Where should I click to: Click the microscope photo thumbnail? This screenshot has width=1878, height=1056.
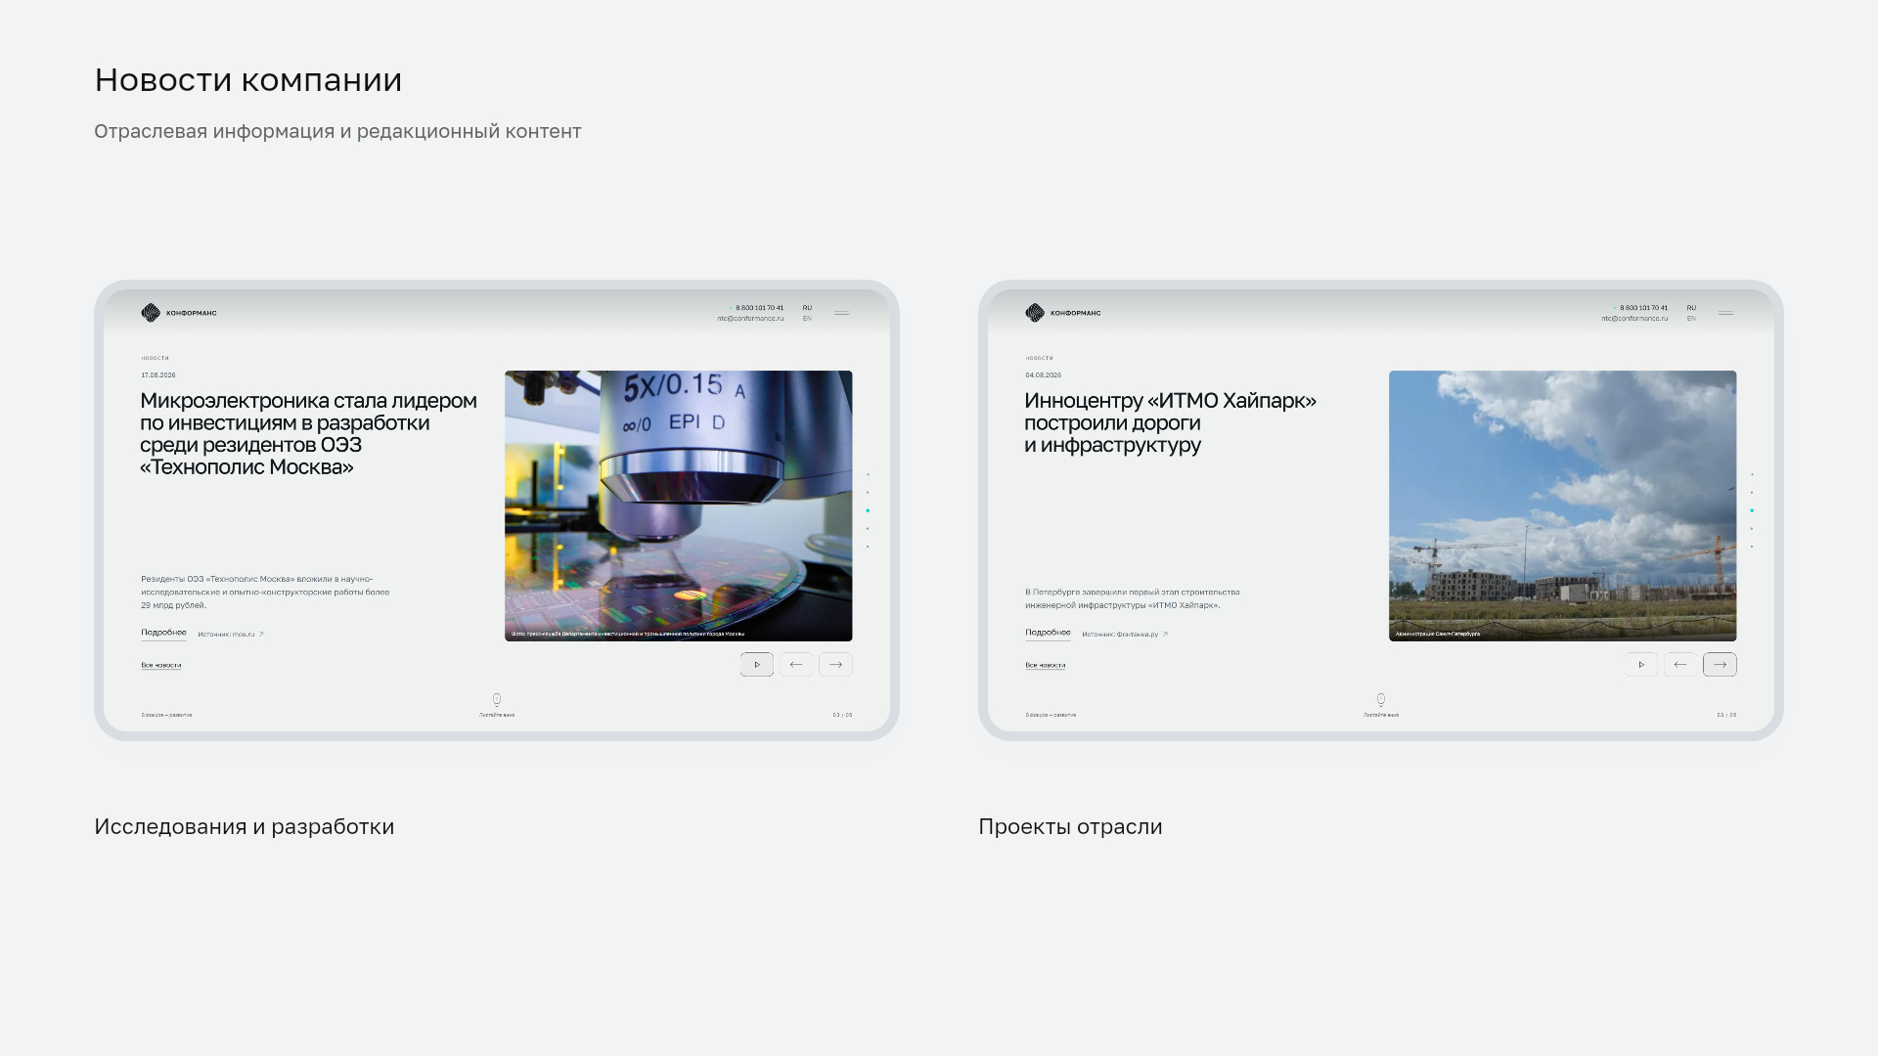click(x=679, y=506)
